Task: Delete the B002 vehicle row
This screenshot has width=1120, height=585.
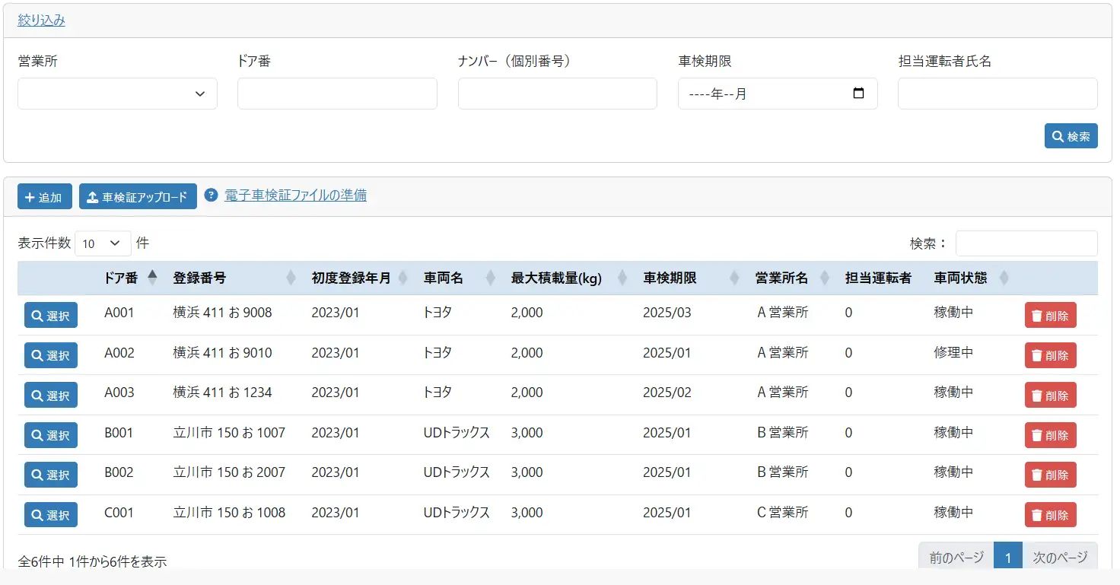Action: 1050,475
